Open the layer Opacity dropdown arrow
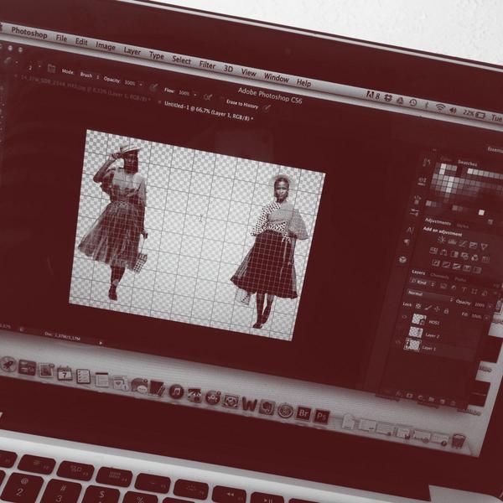The image size is (503, 503). tap(490, 306)
